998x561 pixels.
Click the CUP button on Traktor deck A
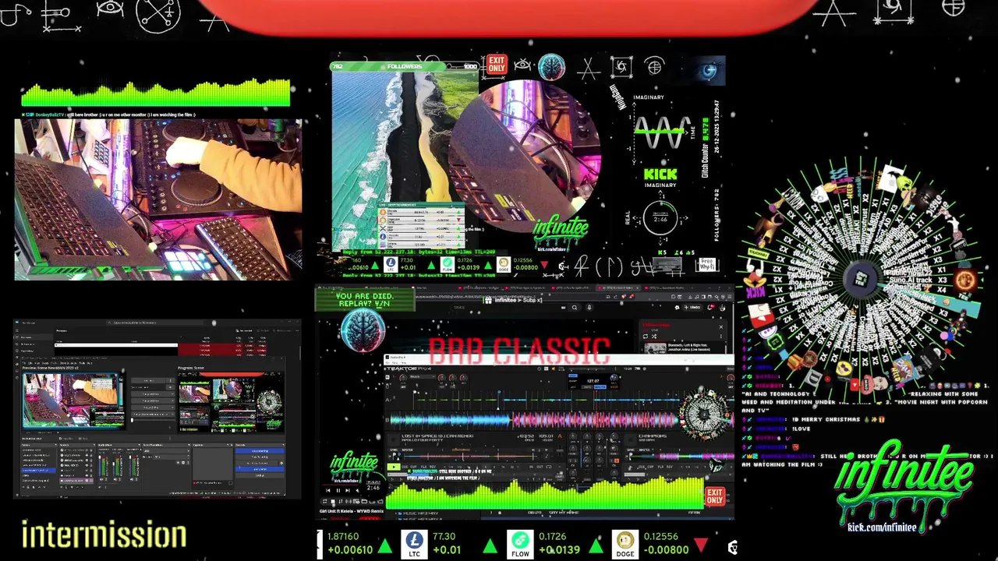pyautogui.click(x=413, y=467)
